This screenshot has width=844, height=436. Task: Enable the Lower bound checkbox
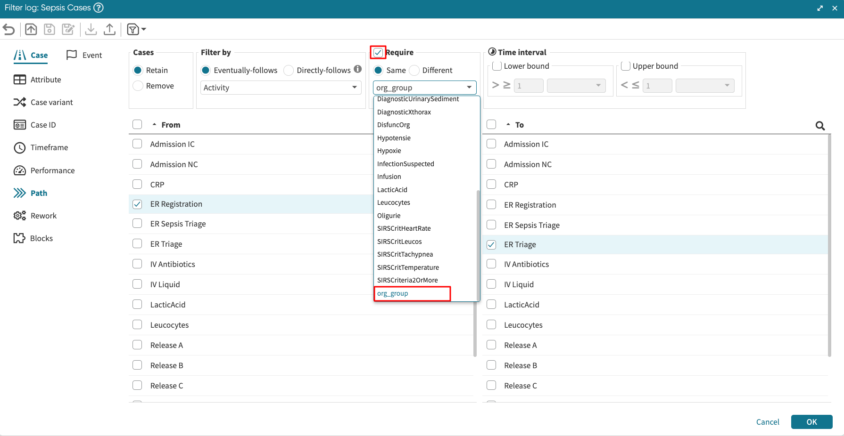[496, 66]
